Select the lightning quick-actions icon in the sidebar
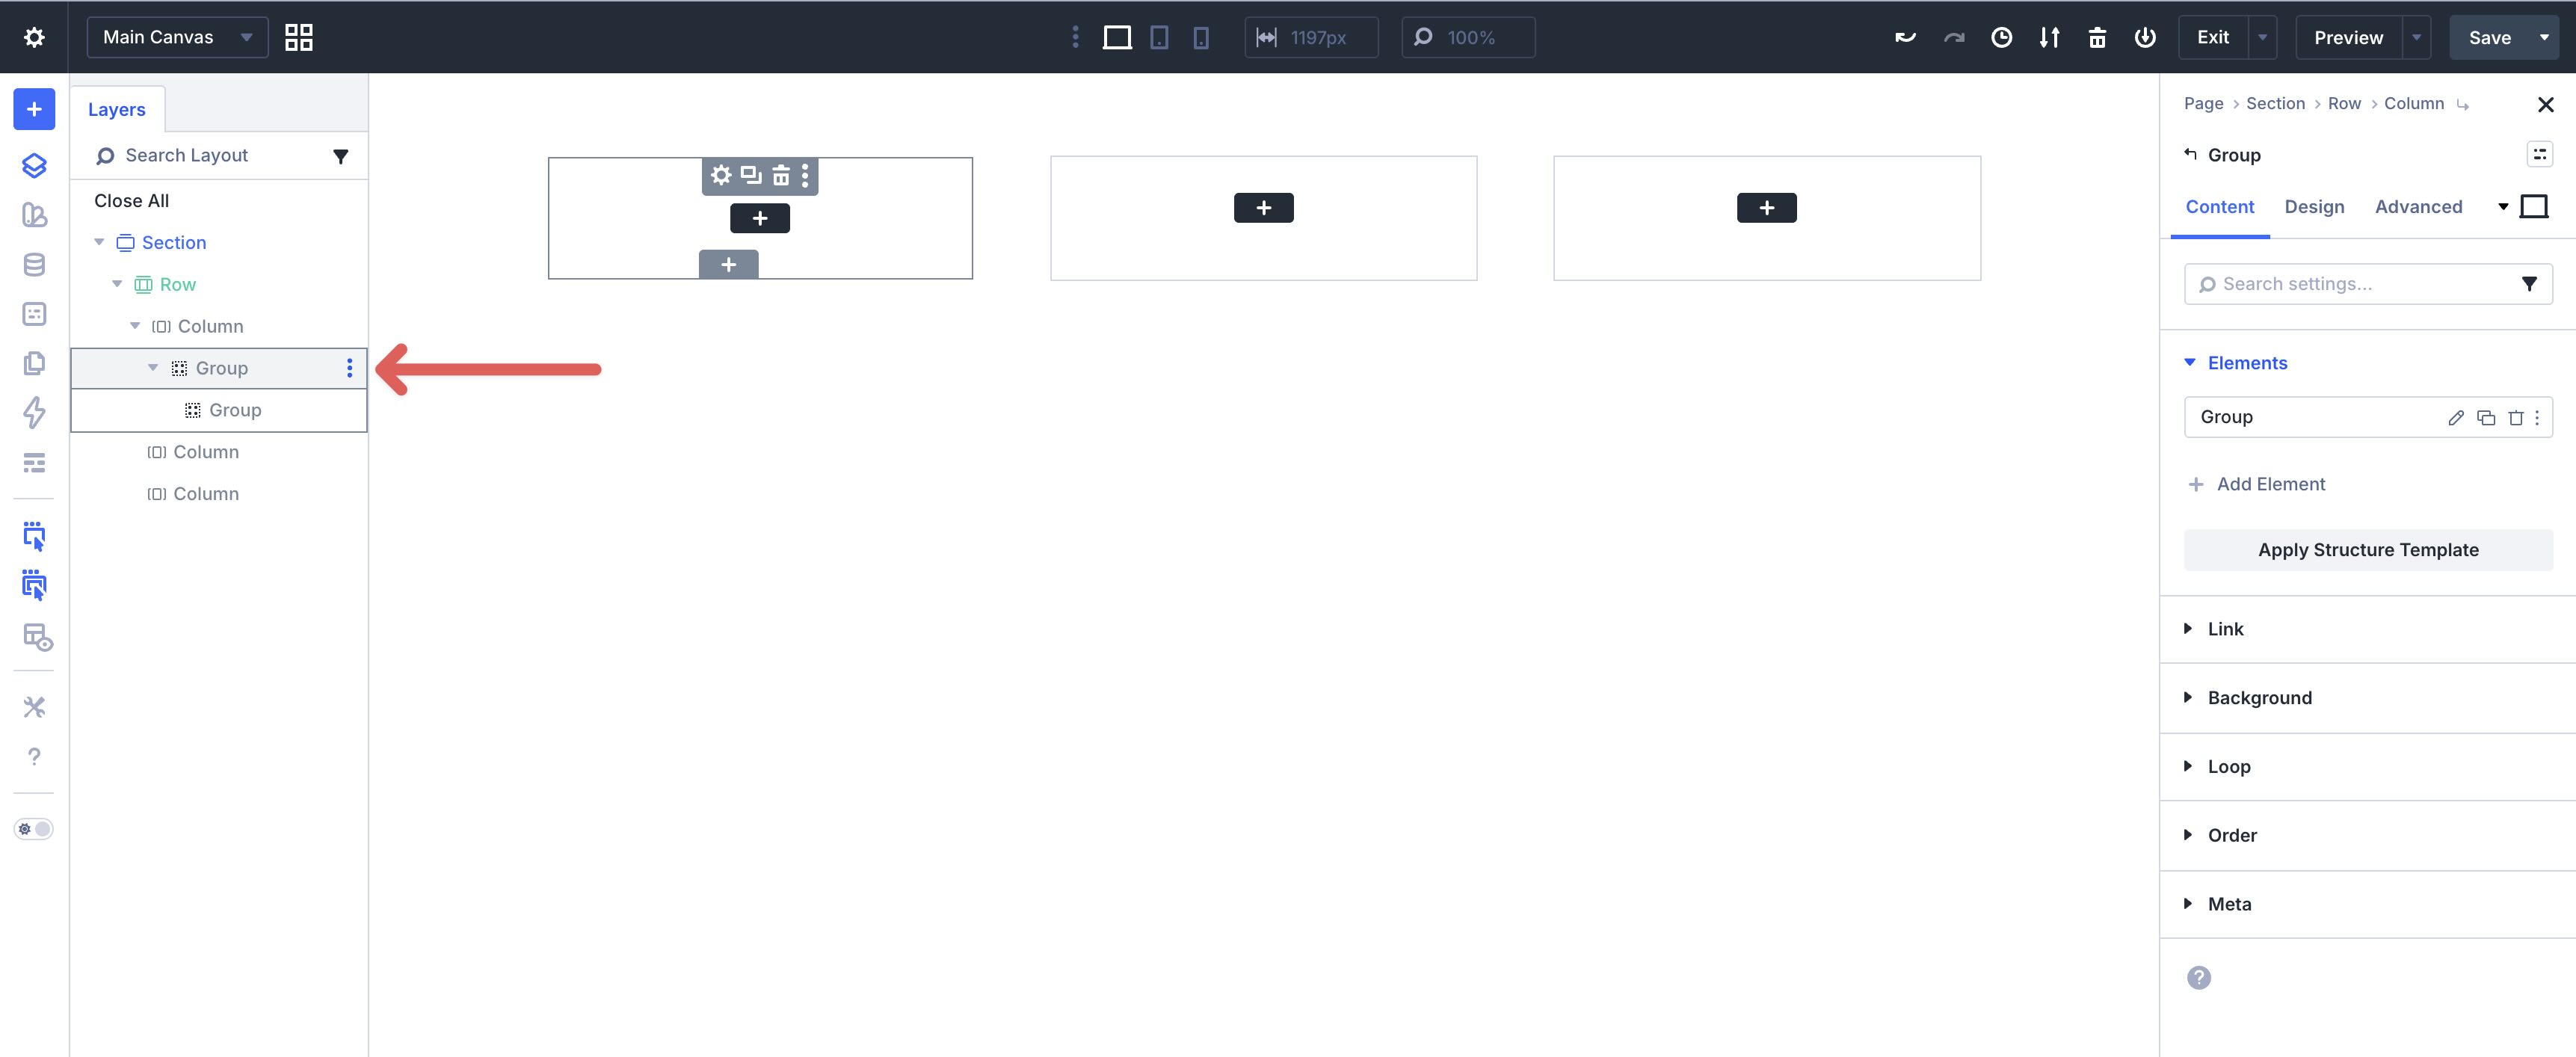 tap(34, 413)
